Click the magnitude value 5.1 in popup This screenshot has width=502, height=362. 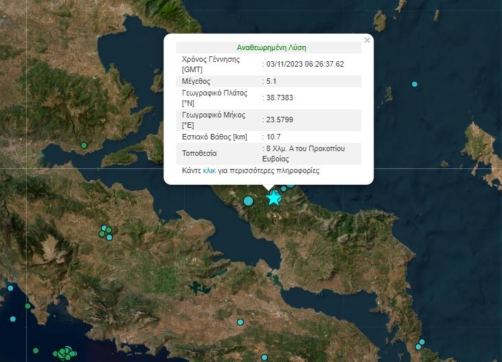pyautogui.click(x=272, y=81)
